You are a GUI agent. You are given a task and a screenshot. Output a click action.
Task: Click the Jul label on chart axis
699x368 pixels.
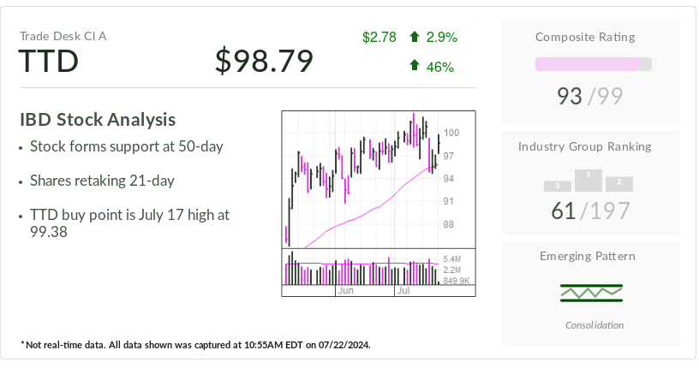click(403, 291)
